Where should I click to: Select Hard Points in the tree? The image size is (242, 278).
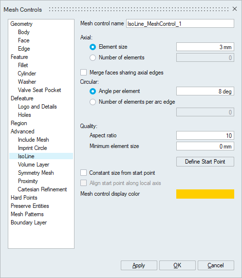24,198
